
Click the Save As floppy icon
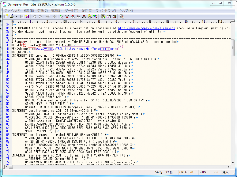[27, 16]
